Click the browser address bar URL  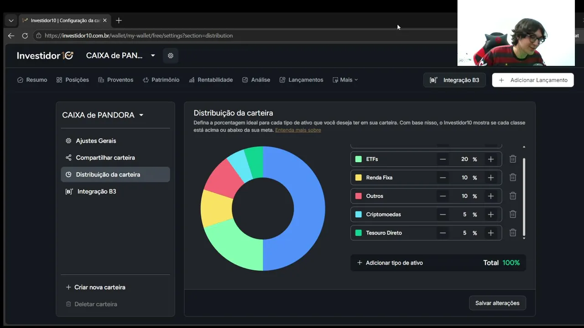[x=139, y=36]
